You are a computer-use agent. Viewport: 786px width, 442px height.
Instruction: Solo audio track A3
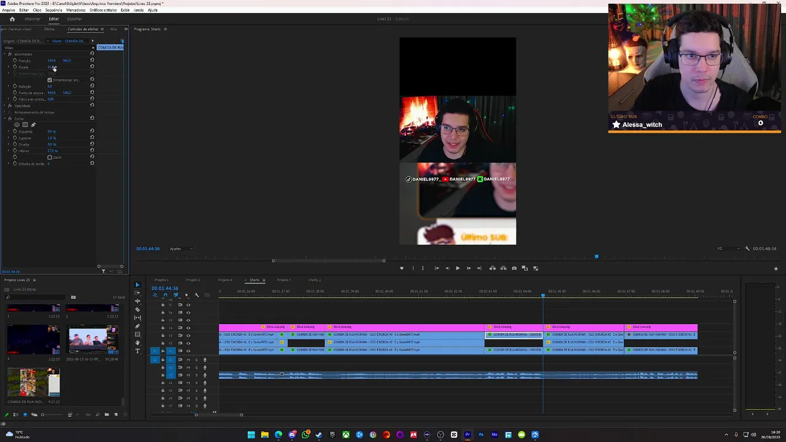196,375
